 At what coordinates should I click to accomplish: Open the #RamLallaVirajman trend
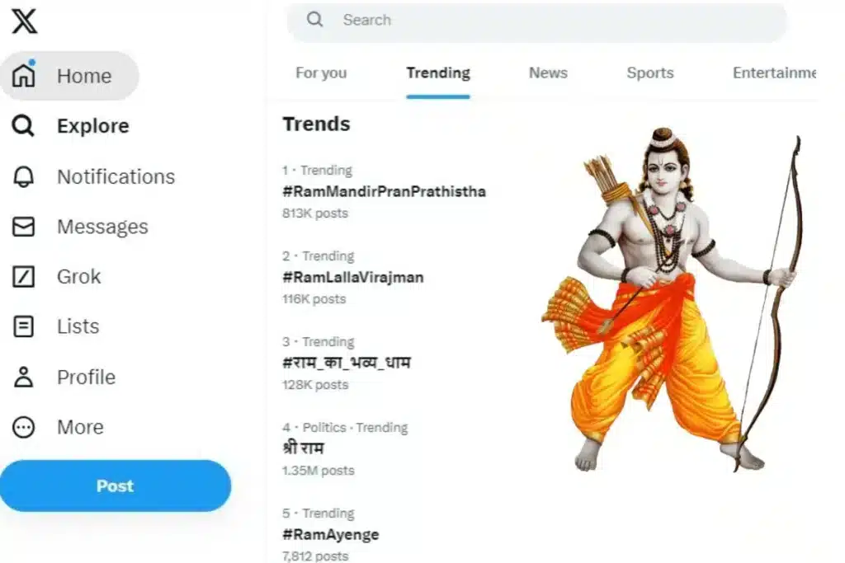[x=353, y=278]
